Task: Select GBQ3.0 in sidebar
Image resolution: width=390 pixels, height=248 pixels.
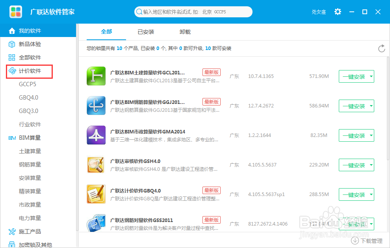Action: pos(29,111)
